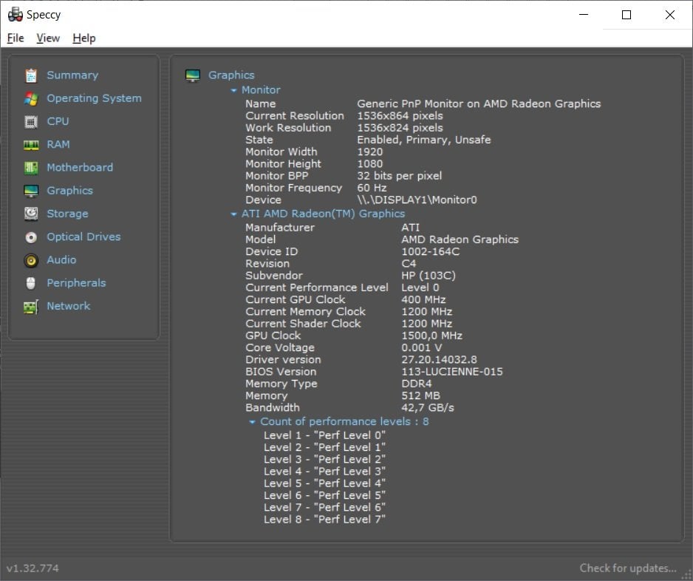Image resolution: width=693 pixels, height=581 pixels.
Task: Show the Audio section
Action: [x=61, y=259]
